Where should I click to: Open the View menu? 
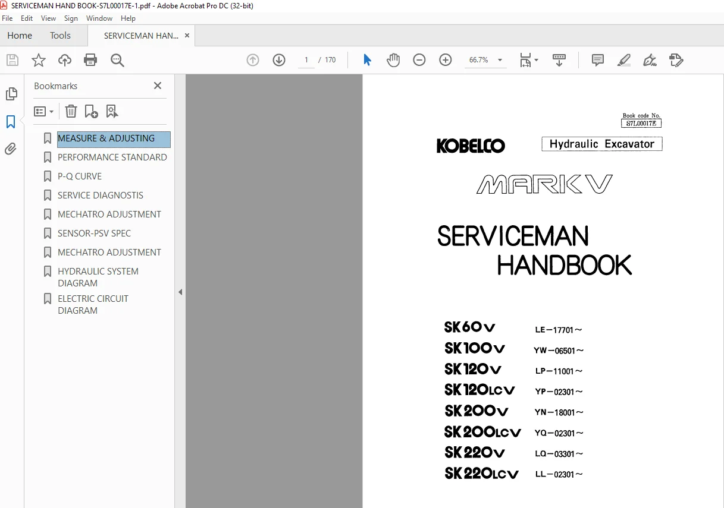tap(49, 18)
